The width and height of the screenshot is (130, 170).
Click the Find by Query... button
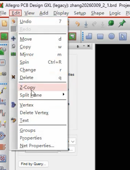click(33, 164)
